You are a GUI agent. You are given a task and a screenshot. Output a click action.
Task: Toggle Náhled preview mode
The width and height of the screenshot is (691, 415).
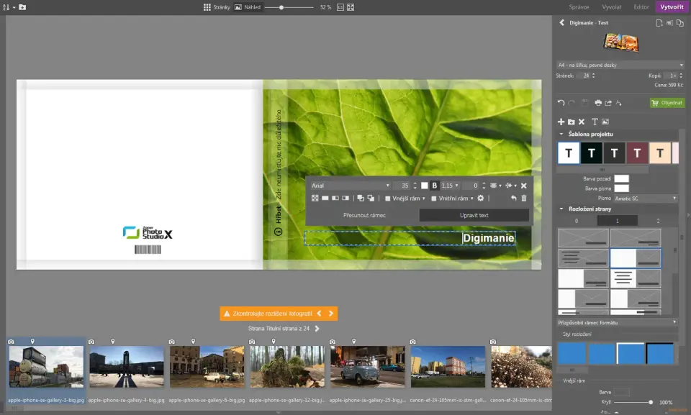point(248,7)
